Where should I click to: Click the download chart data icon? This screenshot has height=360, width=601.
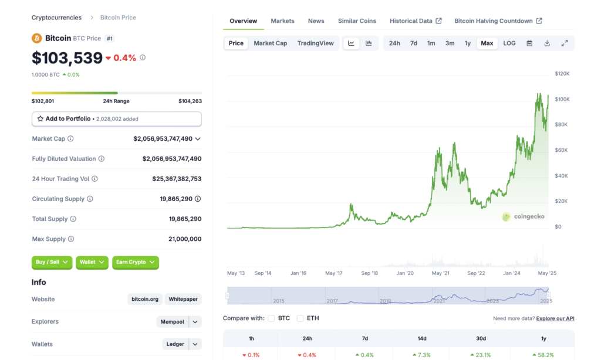pos(547,43)
